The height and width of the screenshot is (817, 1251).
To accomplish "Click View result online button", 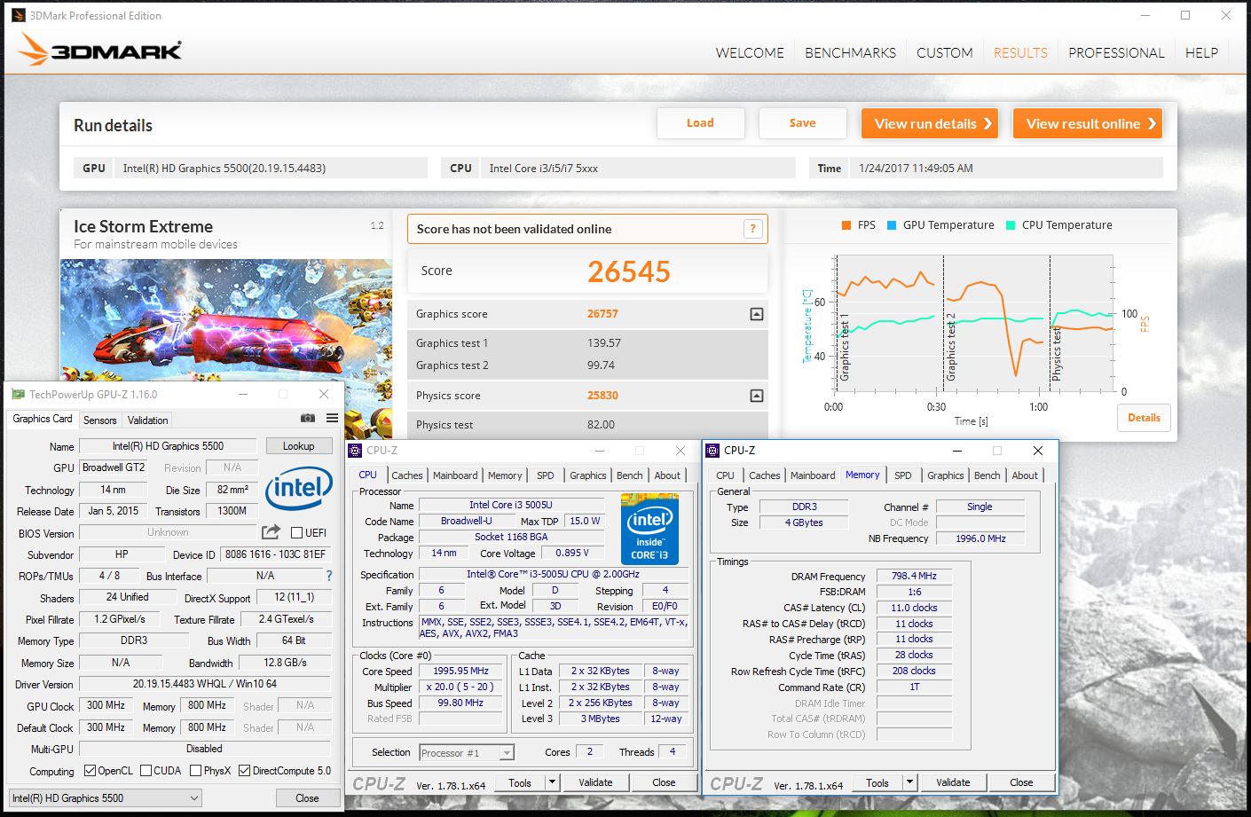I will pos(1088,123).
